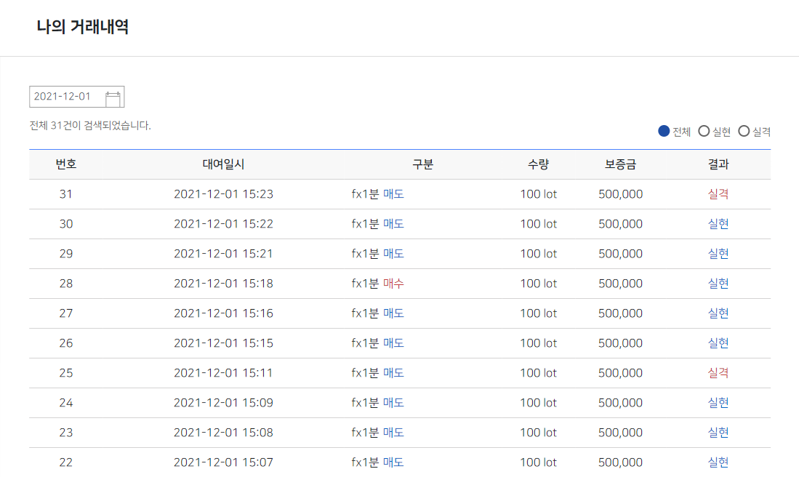Click the 대여일시 column header

pyautogui.click(x=223, y=164)
